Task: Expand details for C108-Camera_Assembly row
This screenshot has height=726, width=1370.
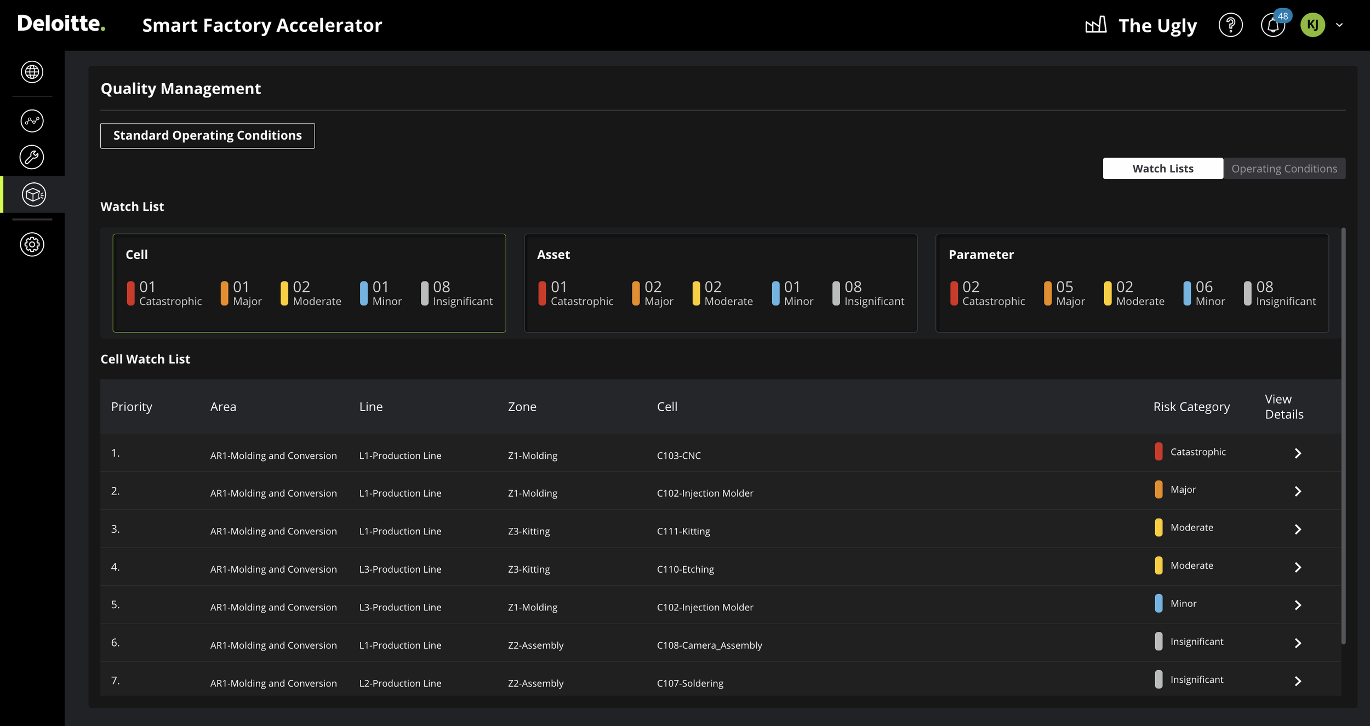Action: tap(1297, 643)
